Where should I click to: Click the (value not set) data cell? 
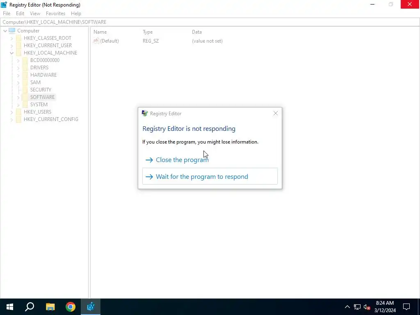pos(207,41)
